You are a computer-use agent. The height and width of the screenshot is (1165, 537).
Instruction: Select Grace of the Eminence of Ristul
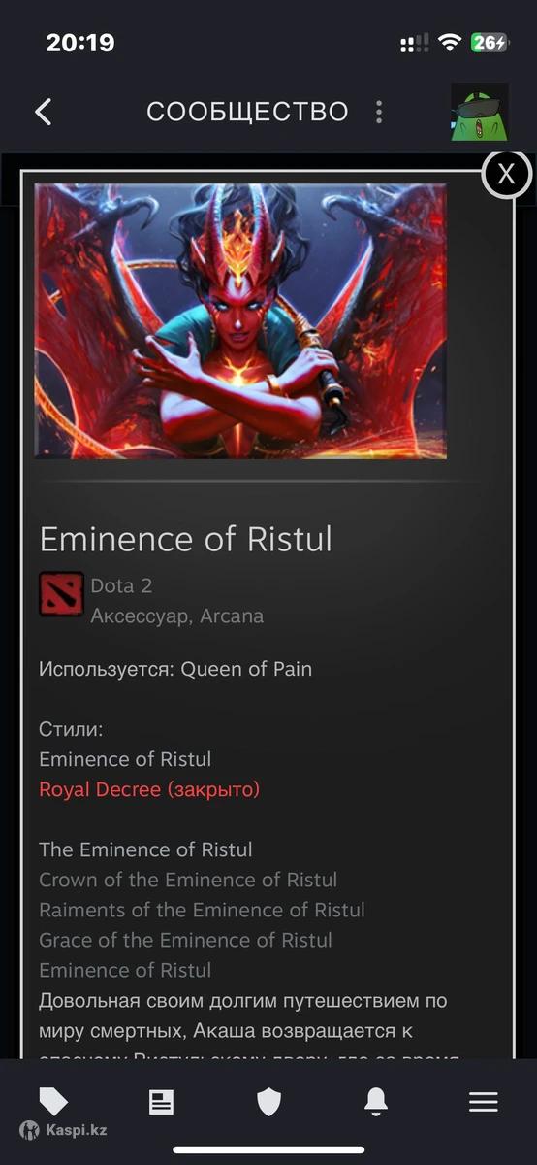pyautogui.click(x=185, y=940)
